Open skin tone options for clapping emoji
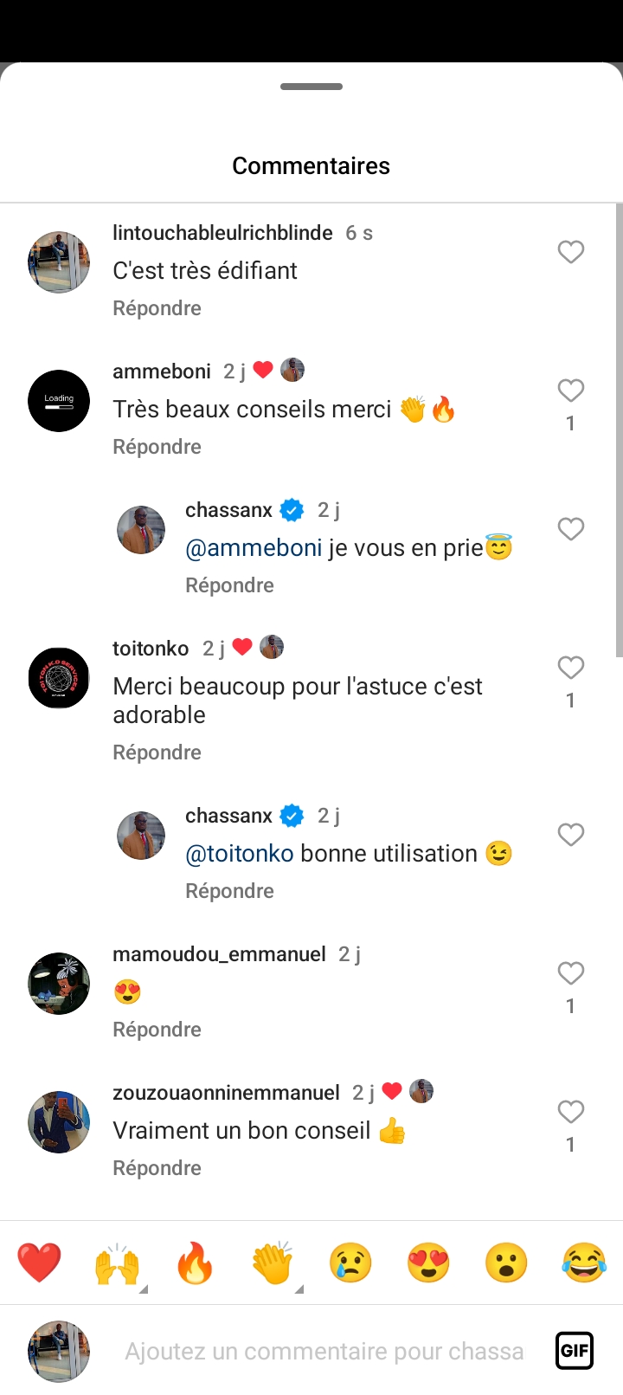This screenshot has width=623, height=1395. click(x=274, y=1264)
